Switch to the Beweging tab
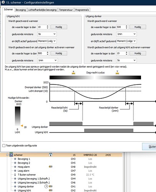The image size is (156, 192). click(21, 10)
